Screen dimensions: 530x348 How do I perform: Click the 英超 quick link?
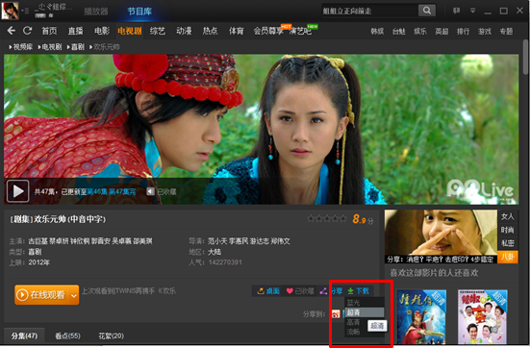(442, 32)
